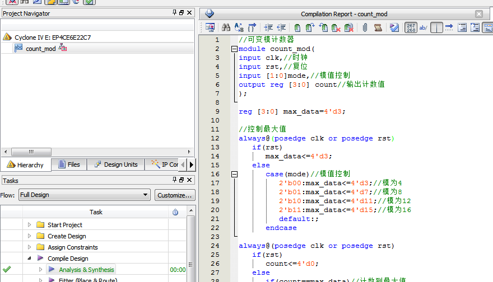The width and height of the screenshot is (493, 282).
Task: Open the Design Units tab
Action: point(115,164)
